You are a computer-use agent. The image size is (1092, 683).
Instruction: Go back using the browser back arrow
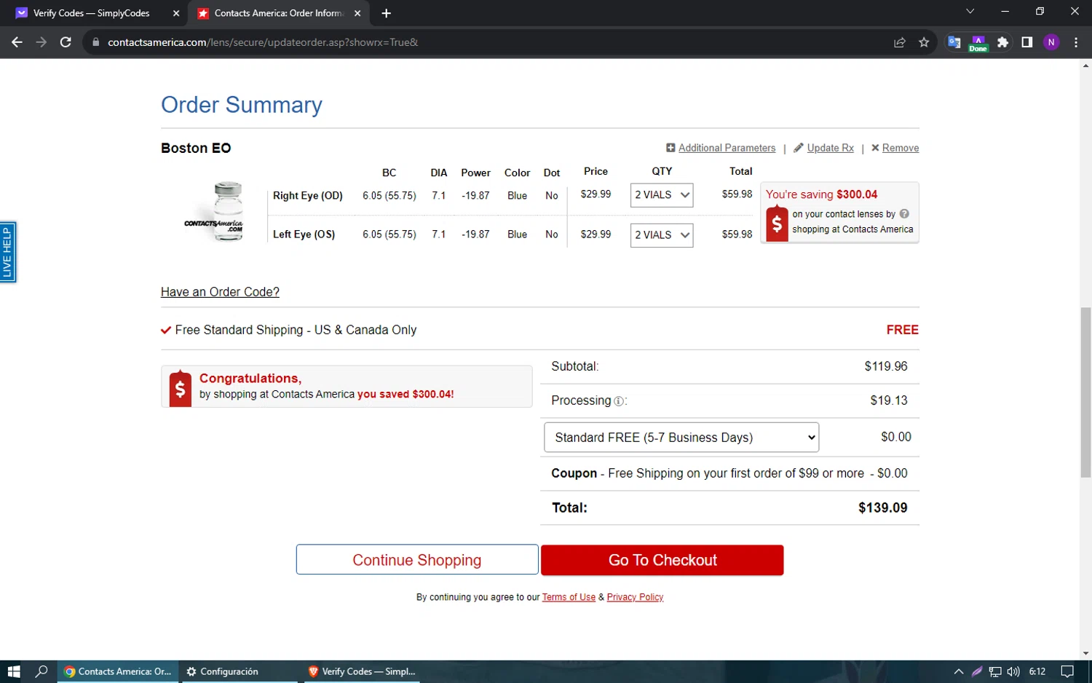[x=17, y=42]
